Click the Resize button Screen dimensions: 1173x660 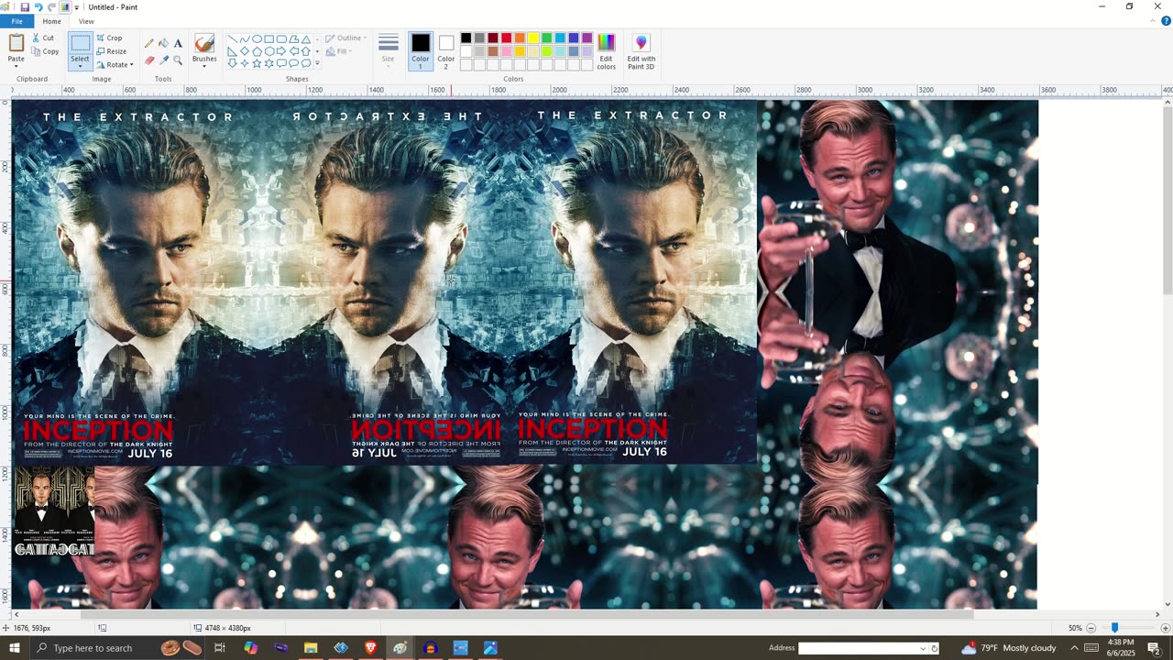pos(112,51)
